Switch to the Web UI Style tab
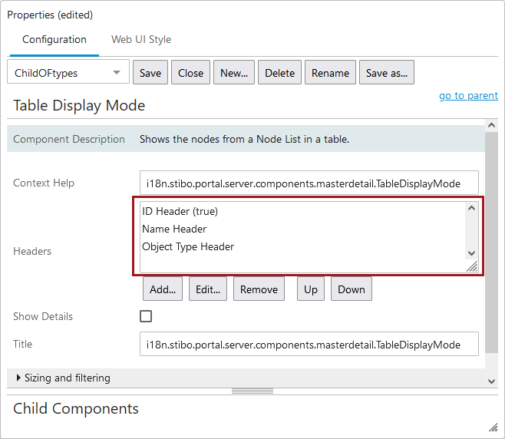Image resolution: width=505 pixels, height=439 pixels. click(x=141, y=40)
